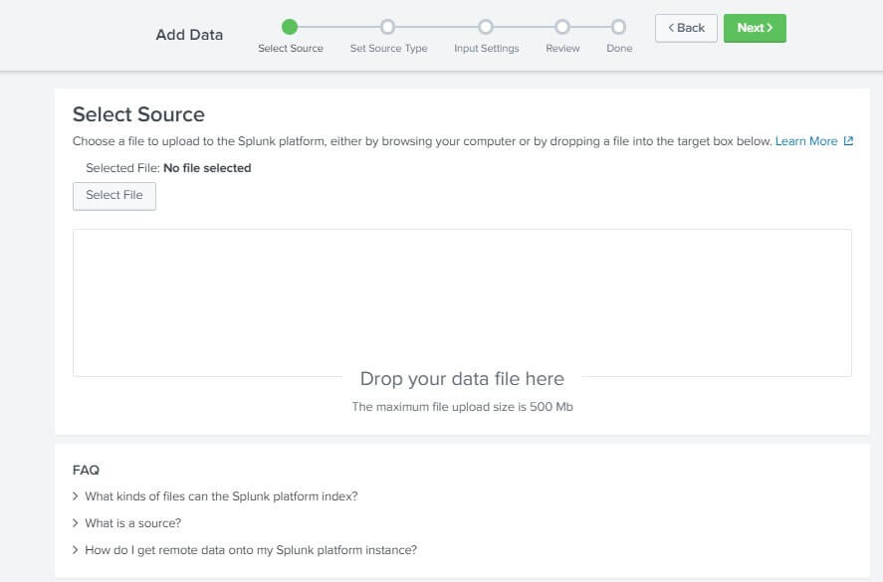Click the Done step circle
This screenshot has height=582, width=883.
pyautogui.click(x=618, y=27)
